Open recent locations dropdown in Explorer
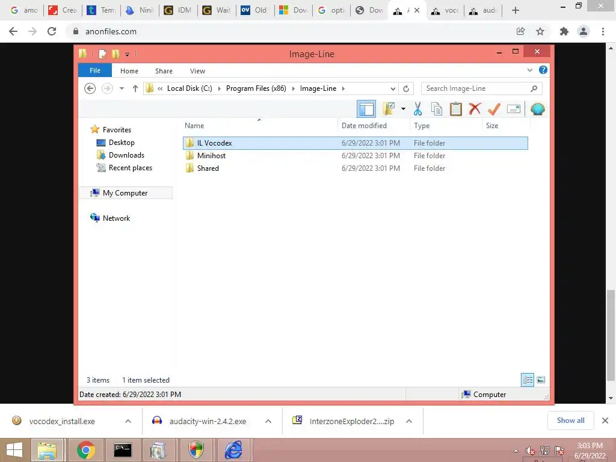Image resolution: width=616 pixels, height=462 pixels. (122, 88)
